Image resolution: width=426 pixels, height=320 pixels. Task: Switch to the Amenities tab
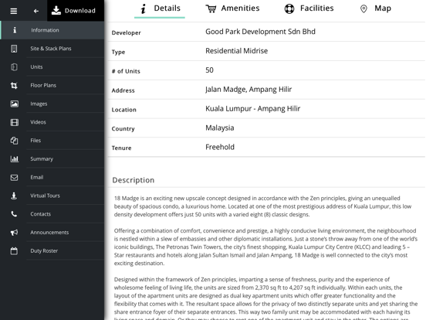pos(232,9)
